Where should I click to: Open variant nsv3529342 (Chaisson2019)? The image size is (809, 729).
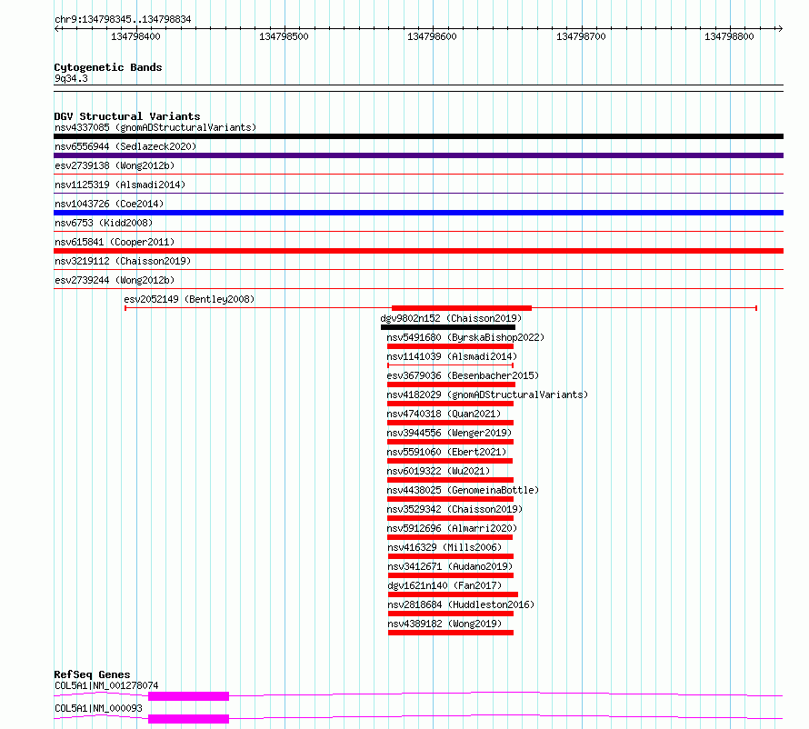click(454, 509)
